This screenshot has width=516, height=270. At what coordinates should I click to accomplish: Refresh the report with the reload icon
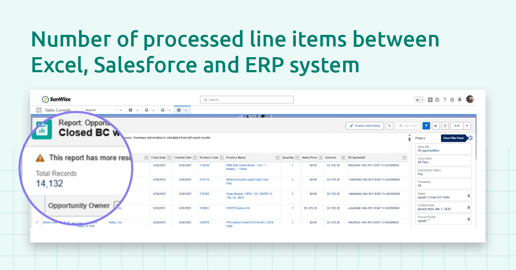coord(445,126)
